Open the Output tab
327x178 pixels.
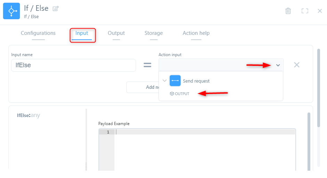[116, 33]
